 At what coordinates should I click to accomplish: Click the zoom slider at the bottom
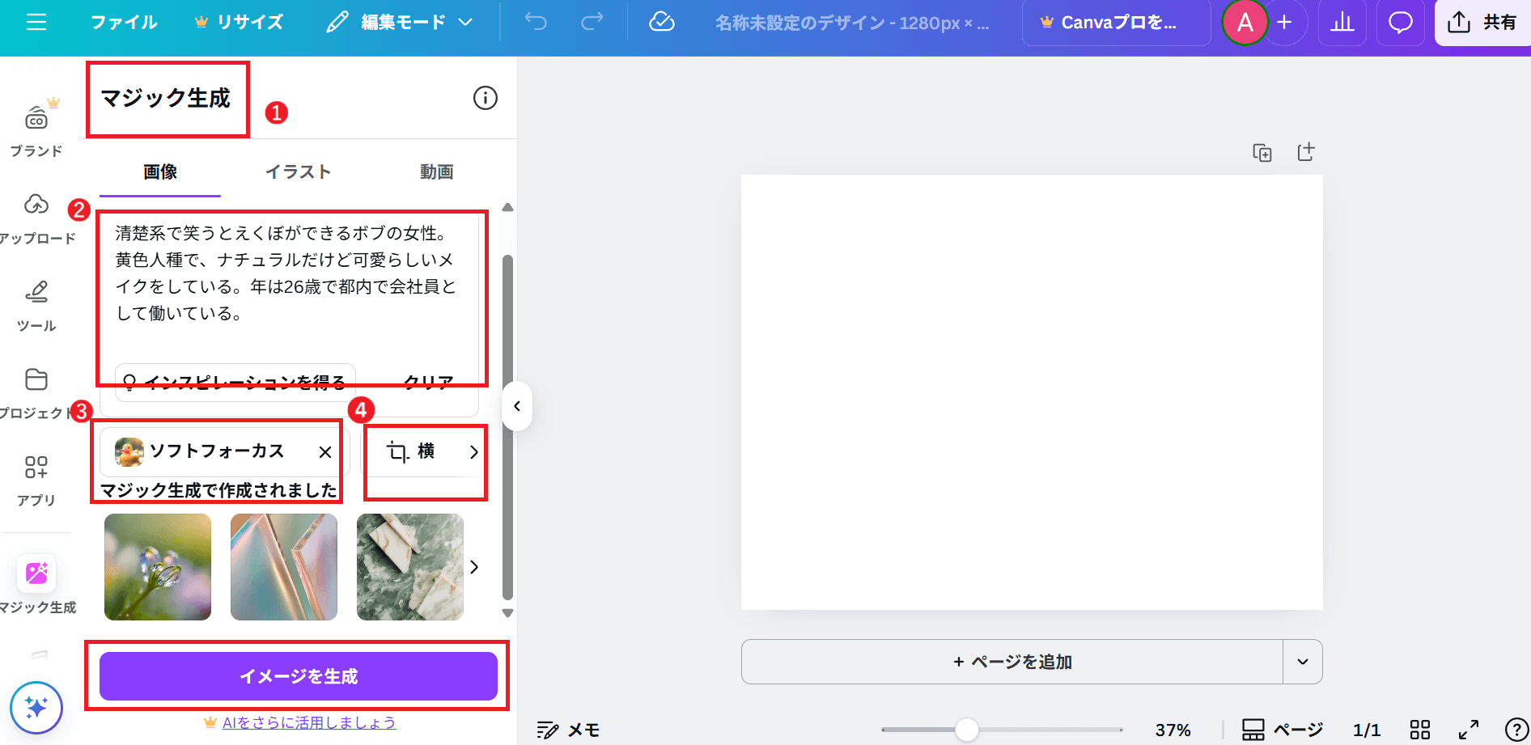[965, 729]
